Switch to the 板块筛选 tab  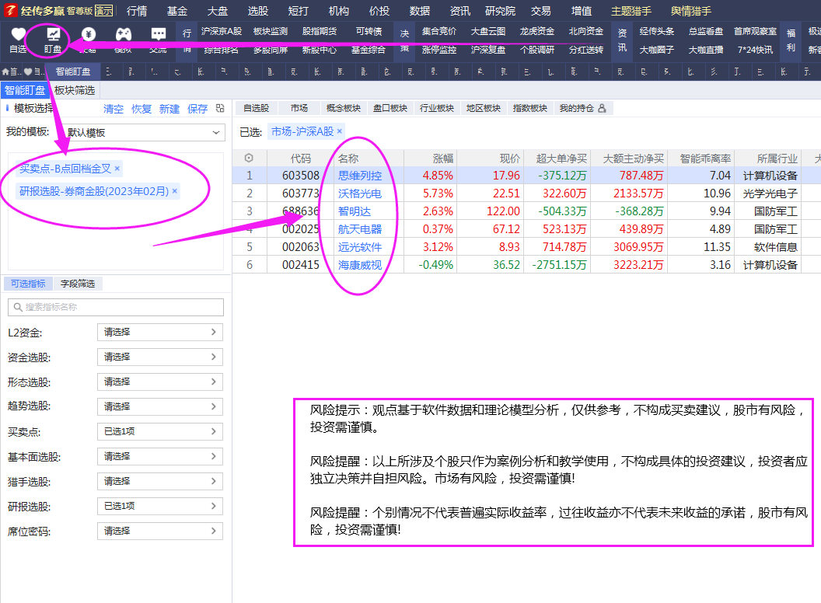coord(75,91)
